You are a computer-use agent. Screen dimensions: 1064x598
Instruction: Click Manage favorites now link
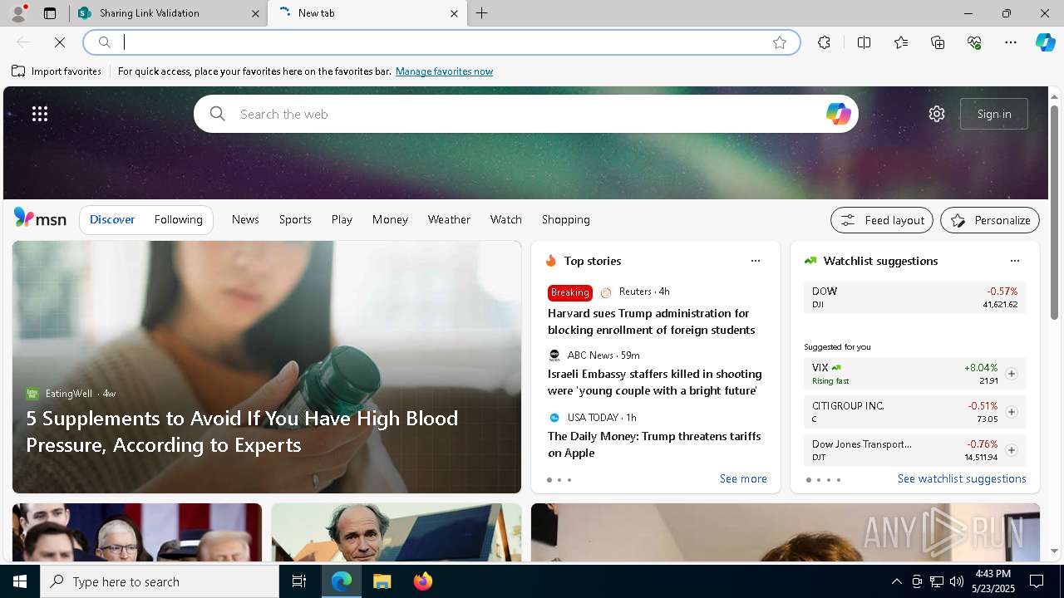click(444, 71)
